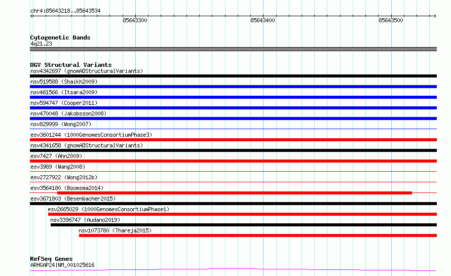Open the nsv1073780 (Thareja2015) label

coord(115,230)
